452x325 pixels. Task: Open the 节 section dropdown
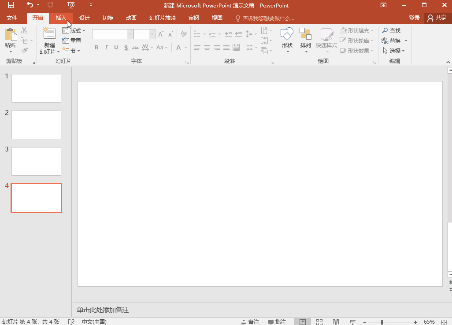coord(72,51)
